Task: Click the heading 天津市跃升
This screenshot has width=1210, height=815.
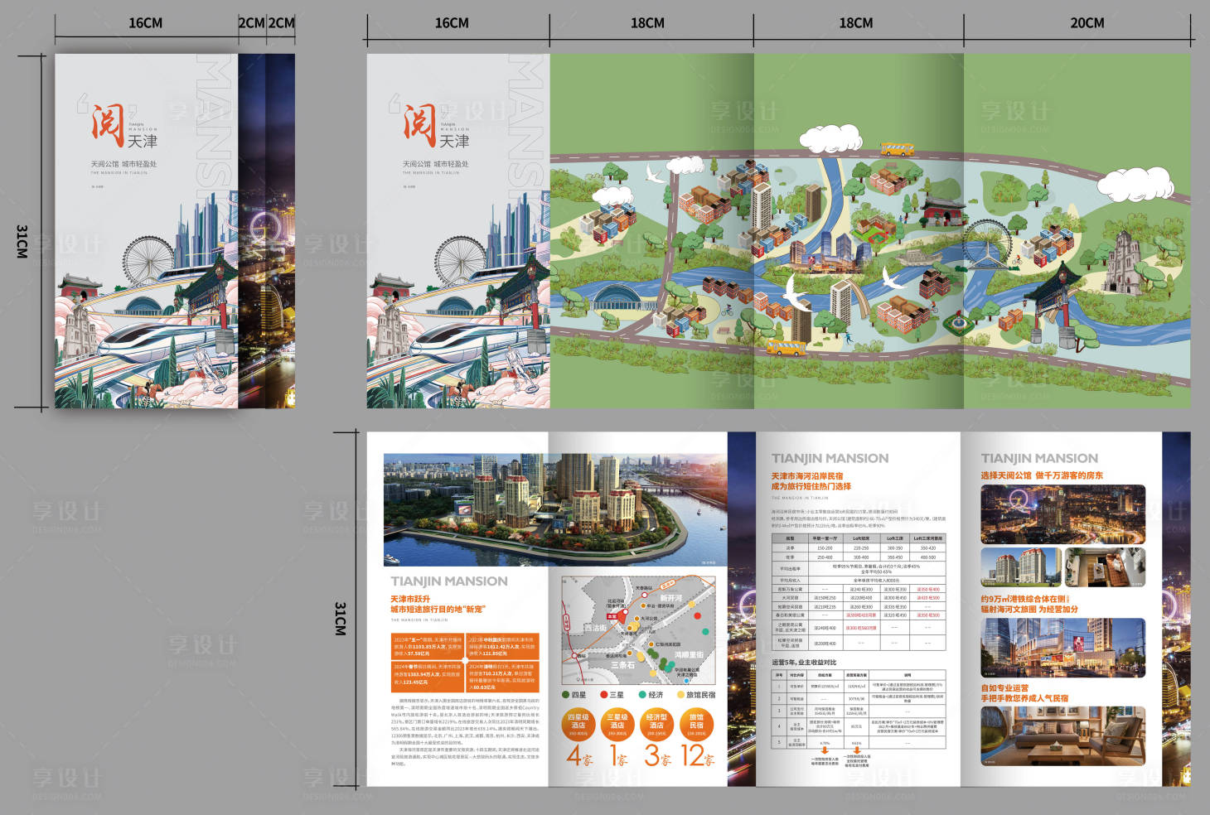Action: click(x=410, y=599)
